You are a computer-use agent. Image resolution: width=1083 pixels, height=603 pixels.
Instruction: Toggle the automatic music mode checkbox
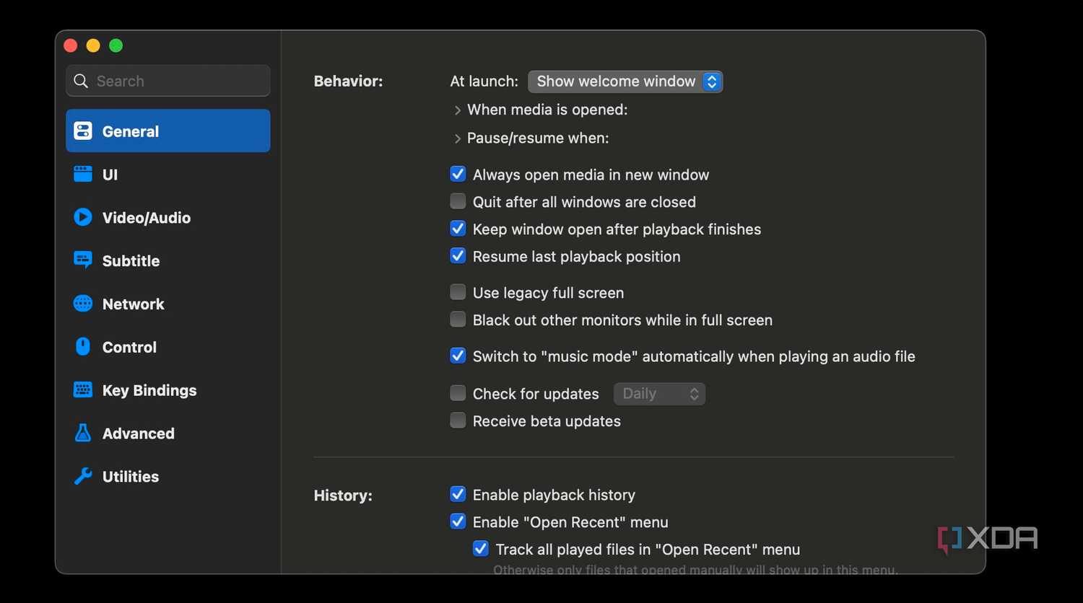click(458, 356)
